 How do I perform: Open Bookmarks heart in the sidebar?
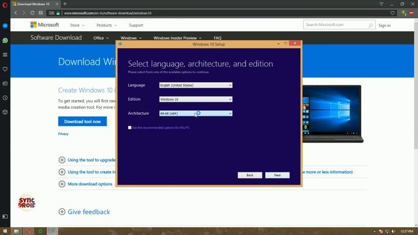click(5, 69)
